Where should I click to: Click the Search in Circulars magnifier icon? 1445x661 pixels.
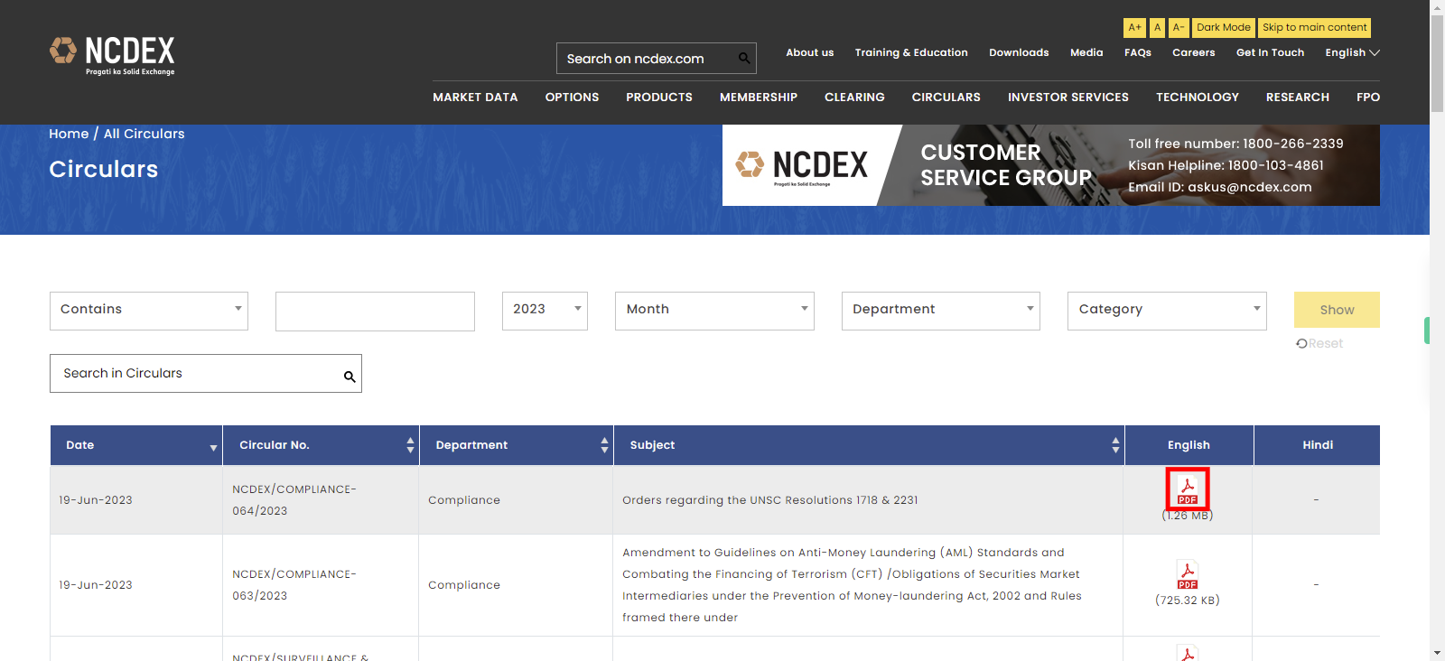point(350,377)
